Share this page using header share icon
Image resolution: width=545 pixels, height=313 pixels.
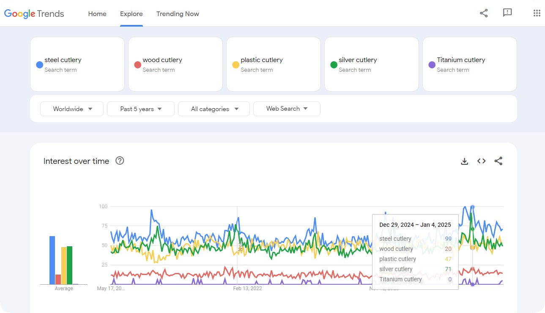(484, 13)
